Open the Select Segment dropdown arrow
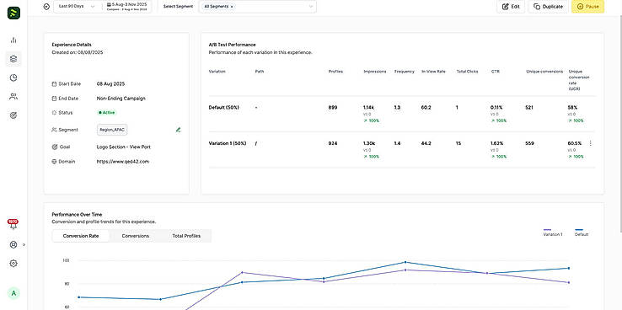Screen dimensions: 622x310 (x=311, y=7)
